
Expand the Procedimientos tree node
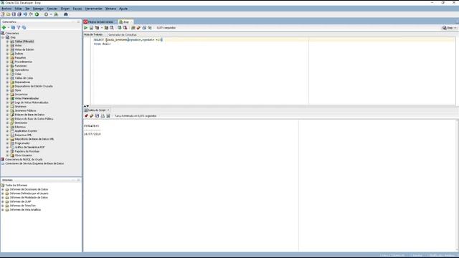coord(7,62)
